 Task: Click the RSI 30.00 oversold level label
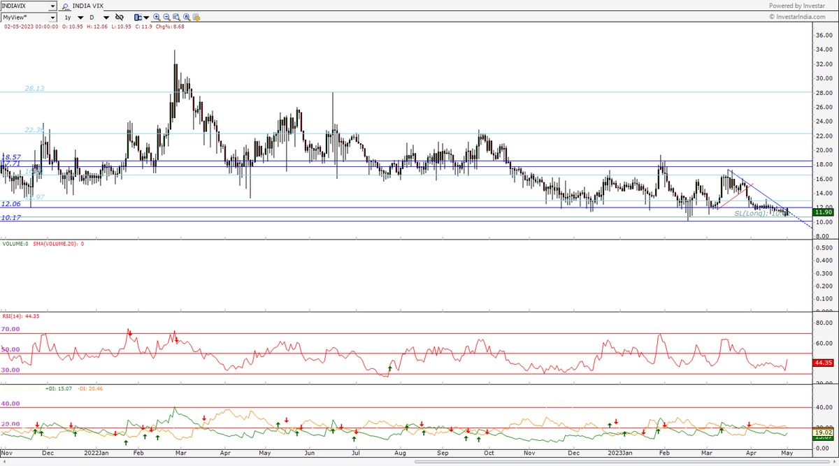coord(10,370)
